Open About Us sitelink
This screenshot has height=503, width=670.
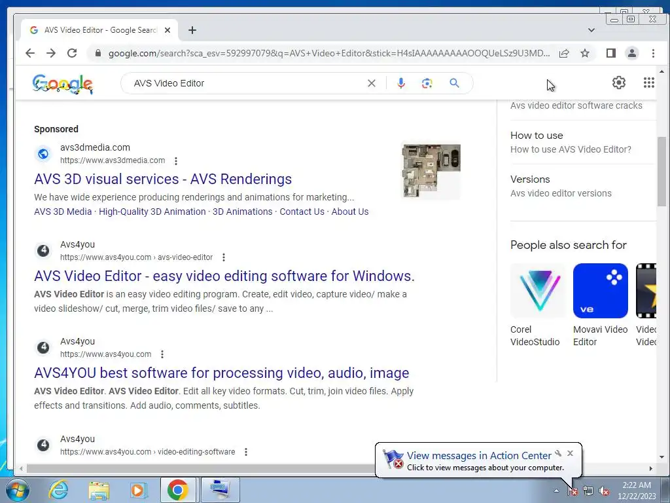(350, 212)
